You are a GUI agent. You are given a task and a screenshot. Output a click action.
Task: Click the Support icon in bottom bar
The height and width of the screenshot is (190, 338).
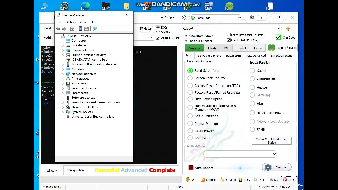pos(203,180)
